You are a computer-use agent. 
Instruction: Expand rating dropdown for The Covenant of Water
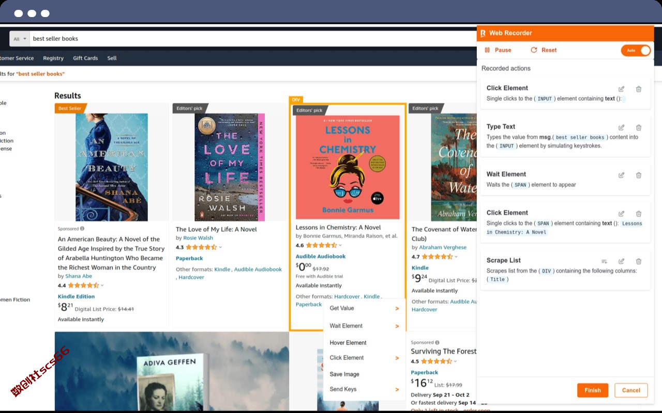point(456,257)
